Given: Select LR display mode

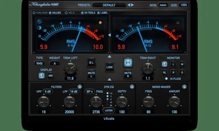Looking at the screenshot, I should tap(42, 76).
